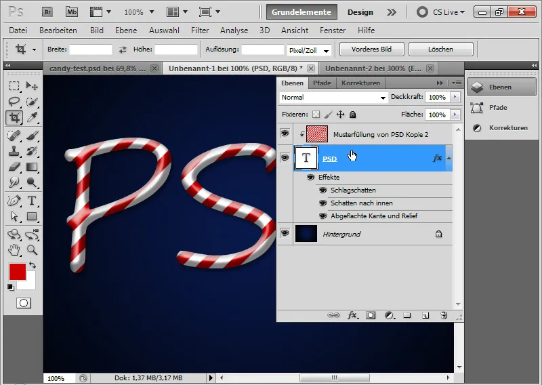Swap foreground and background colors
542x385 pixels.
[x=33, y=265]
